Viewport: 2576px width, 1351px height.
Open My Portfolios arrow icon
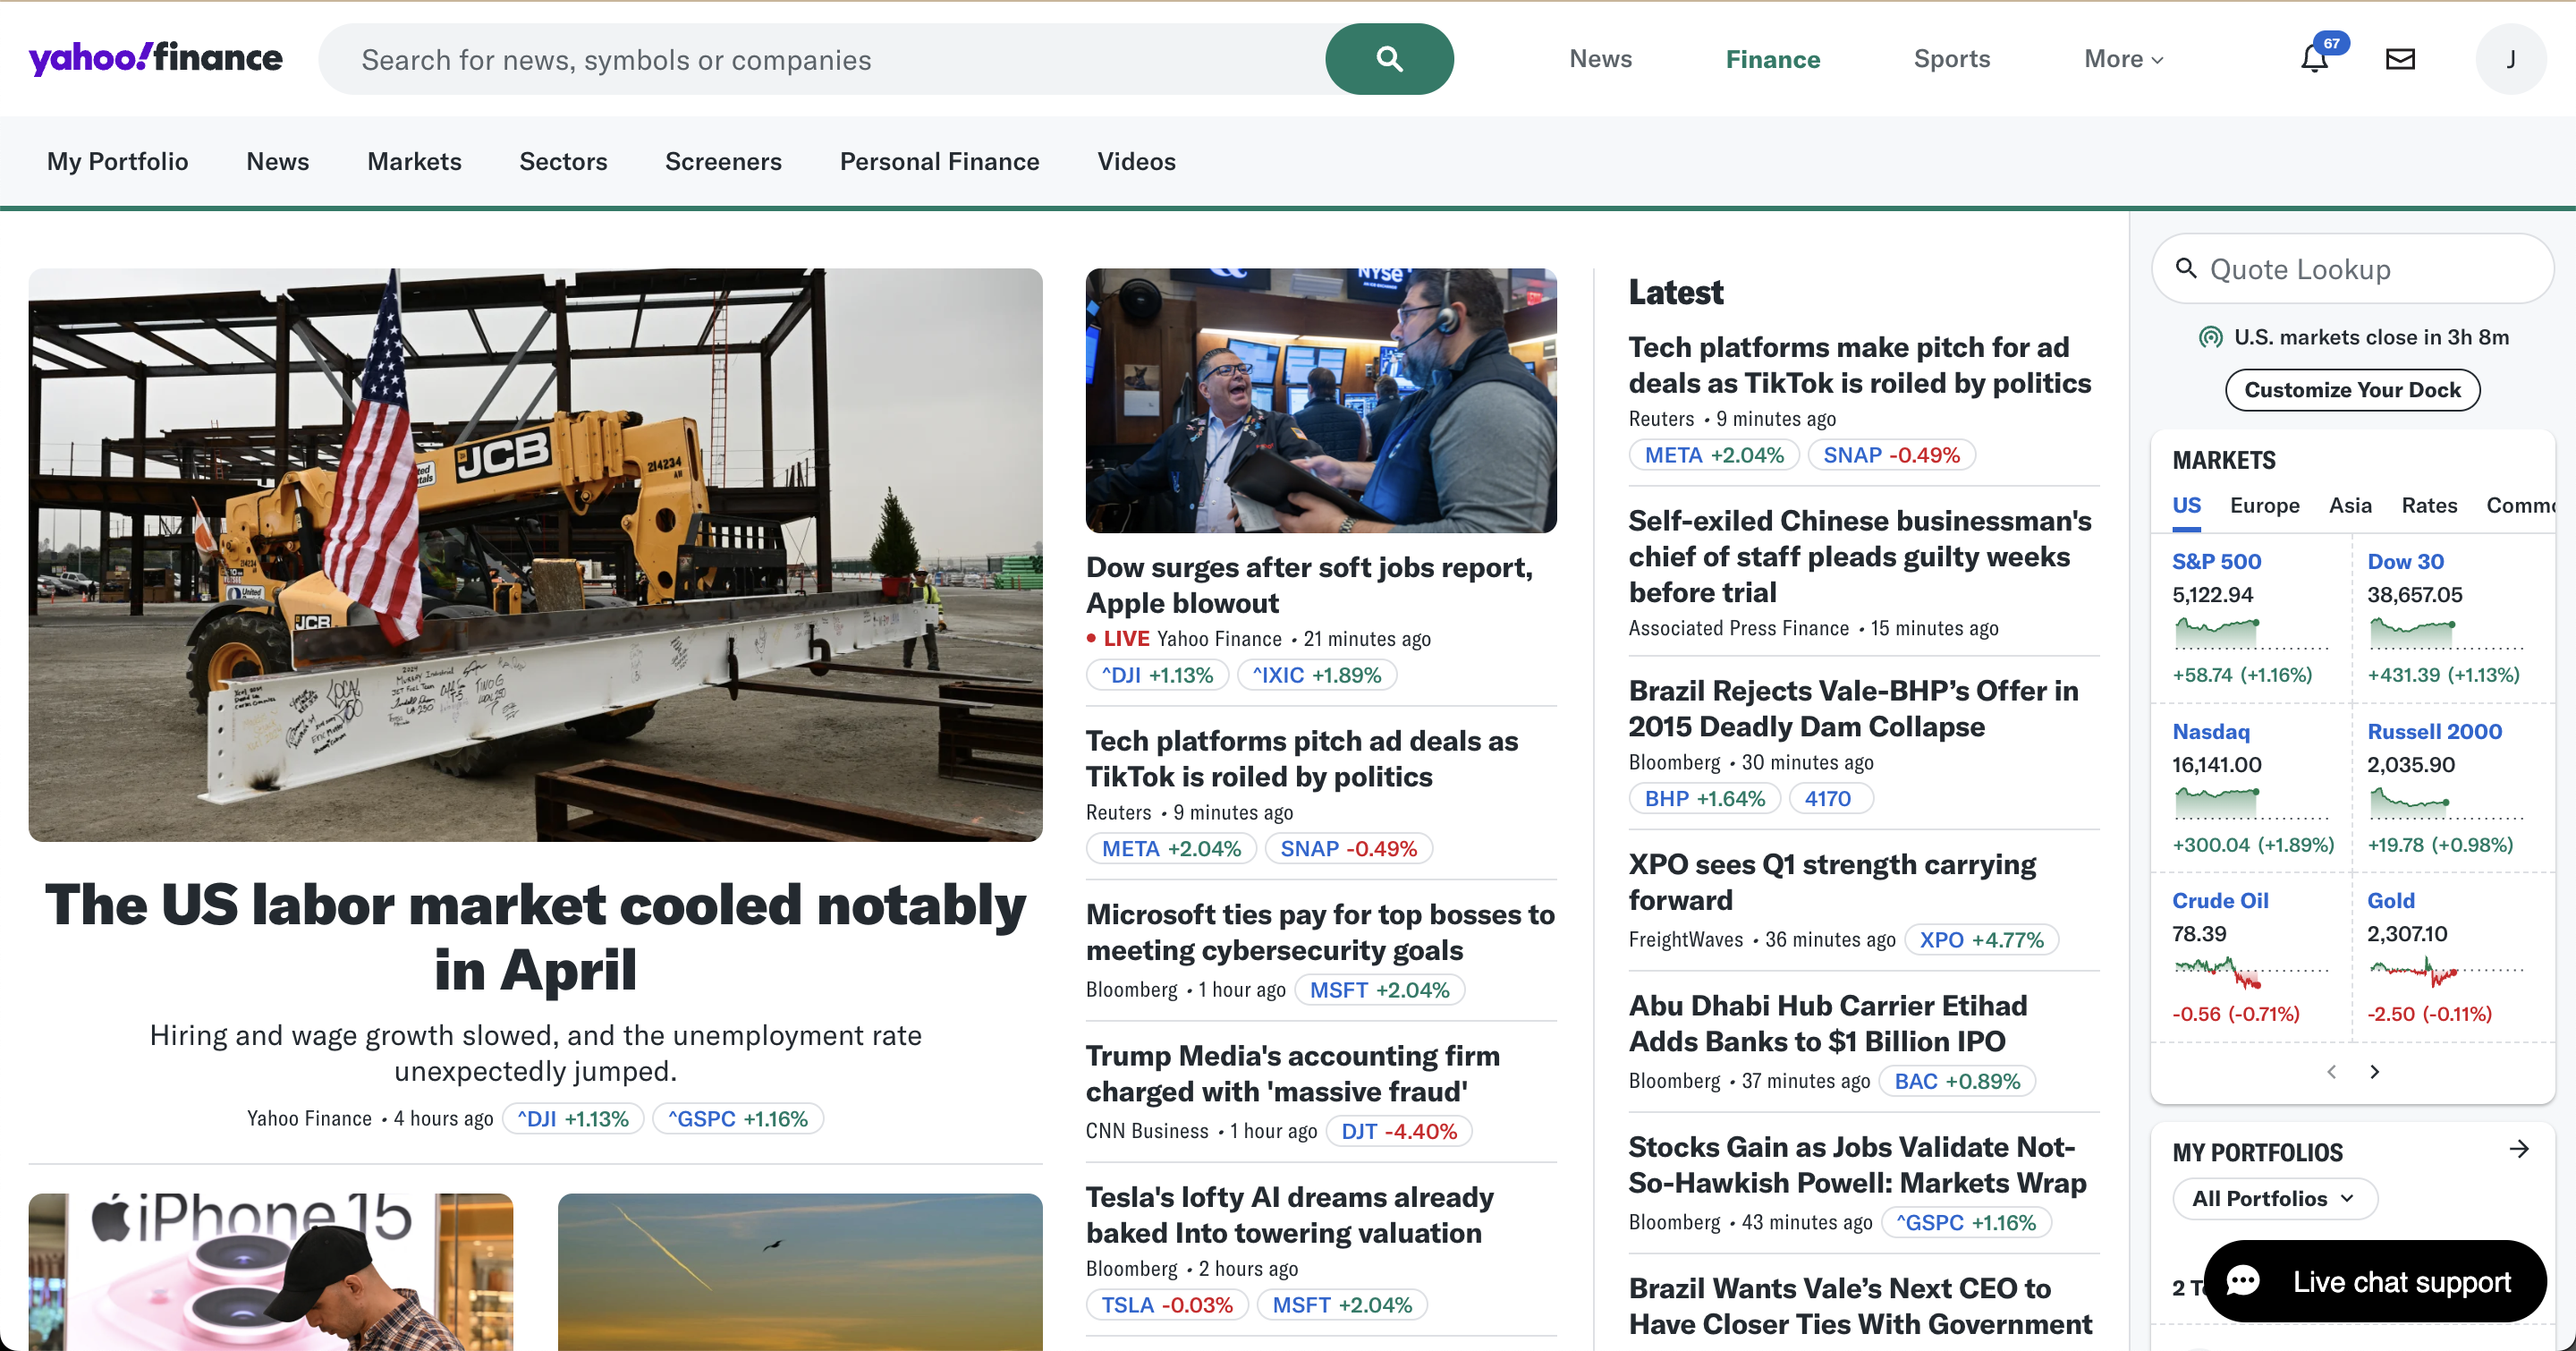(x=2519, y=1149)
